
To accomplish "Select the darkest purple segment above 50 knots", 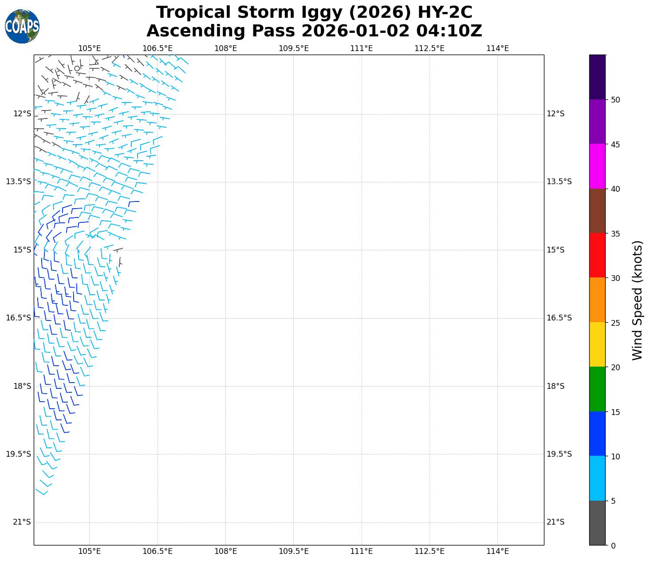I will pyautogui.click(x=597, y=77).
